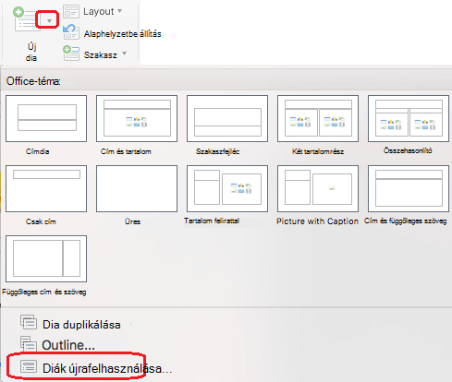Select the Picture with Caption layout
452x382 pixels.
coord(318,188)
